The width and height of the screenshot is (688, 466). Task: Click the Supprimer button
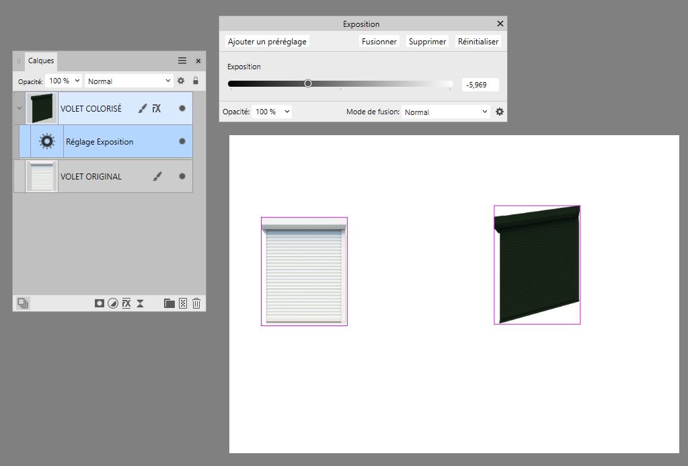pyautogui.click(x=427, y=42)
